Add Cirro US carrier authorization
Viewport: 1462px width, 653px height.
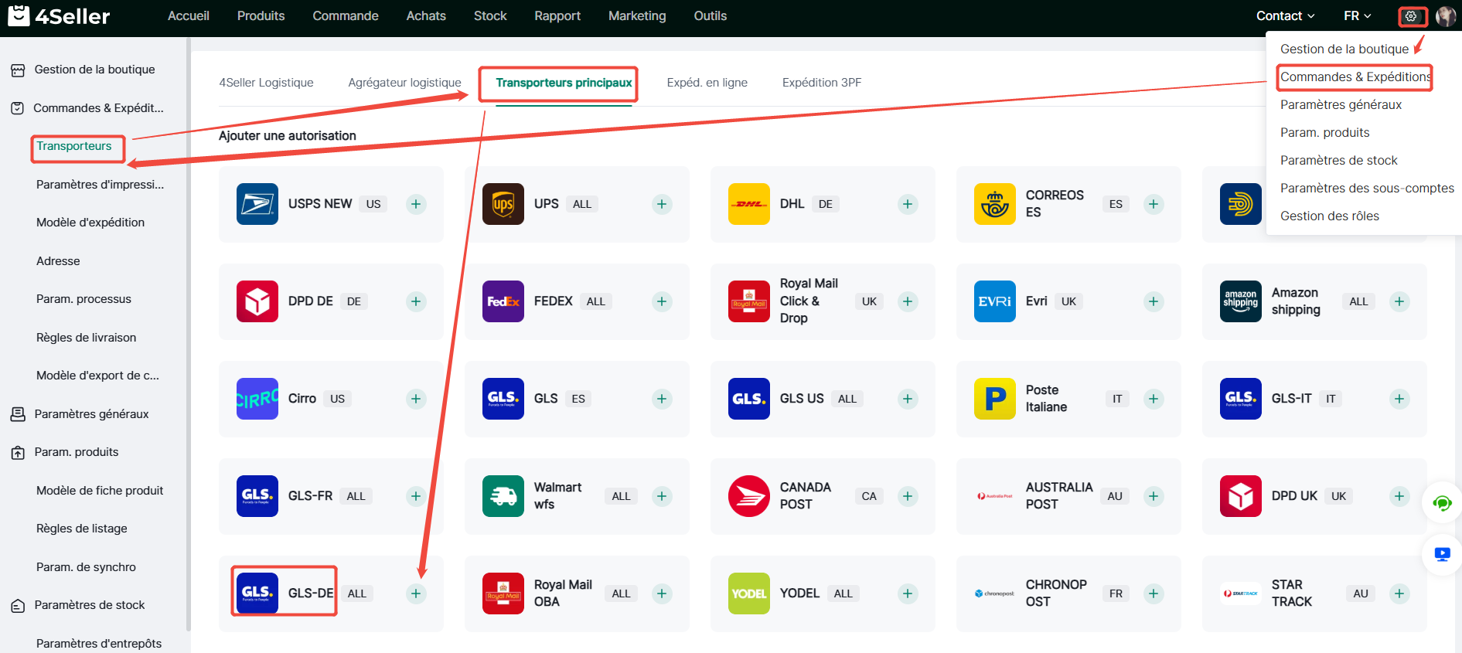click(x=416, y=399)
